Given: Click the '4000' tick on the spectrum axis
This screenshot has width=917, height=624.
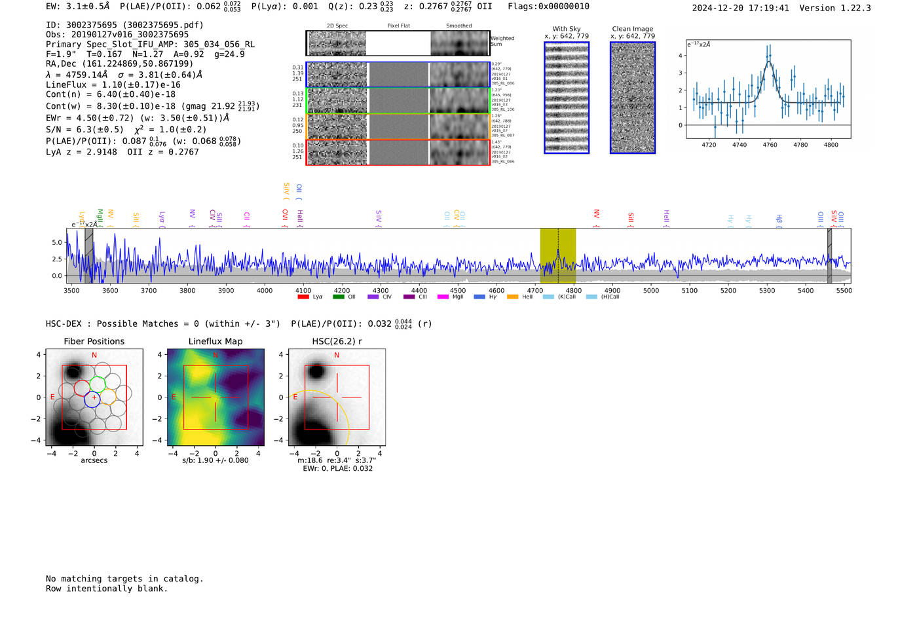Looking at the screenshot, I should [x=265, y=291].
